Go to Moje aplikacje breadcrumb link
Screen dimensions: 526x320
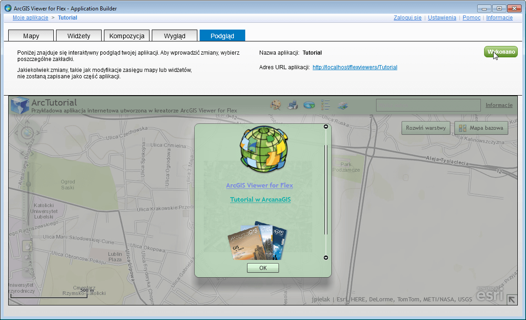[x=31, y=18]
